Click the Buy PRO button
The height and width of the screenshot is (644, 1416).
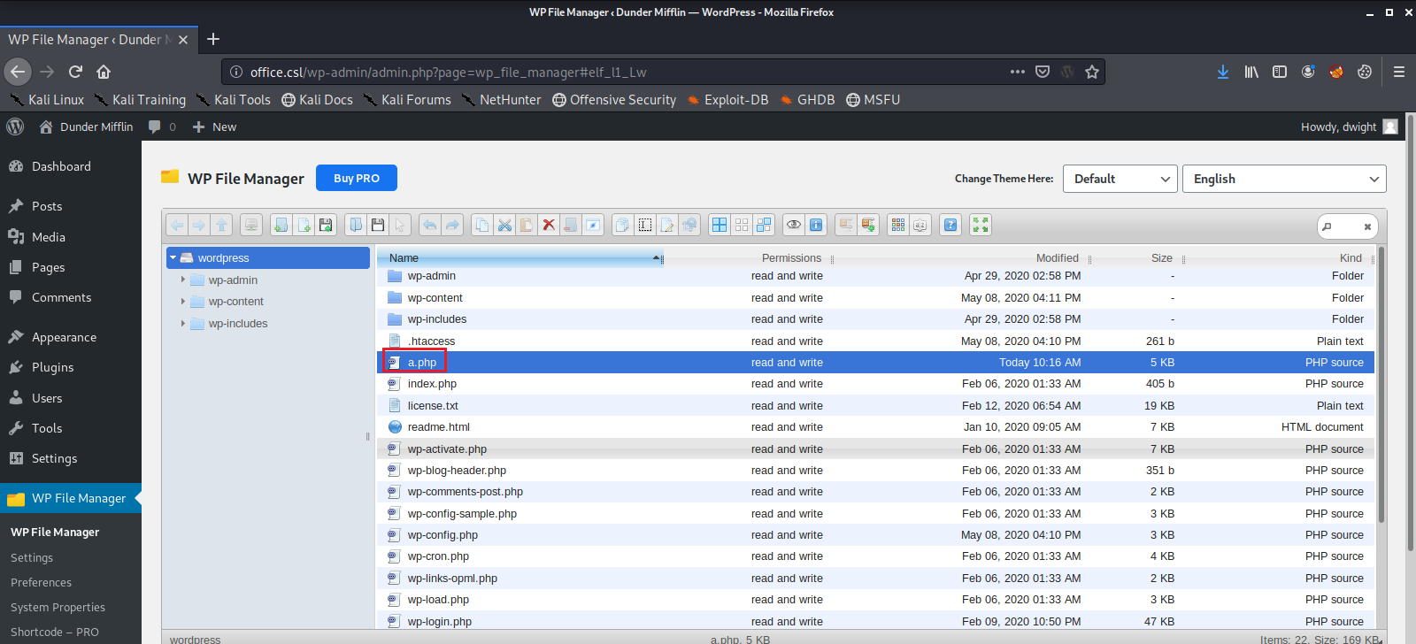coord(357,178)
